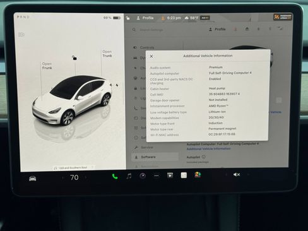Open Profile dropdown in settings header
This screenshot has width=308, height=231.
pyautogui.click(x=217, y=29)
